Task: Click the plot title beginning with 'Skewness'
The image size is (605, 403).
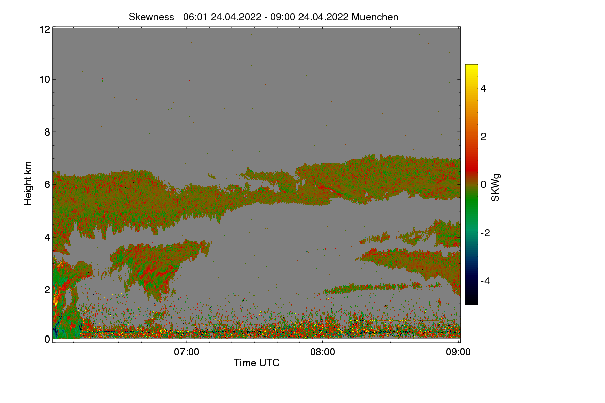Action: click(x=263, y=17)
